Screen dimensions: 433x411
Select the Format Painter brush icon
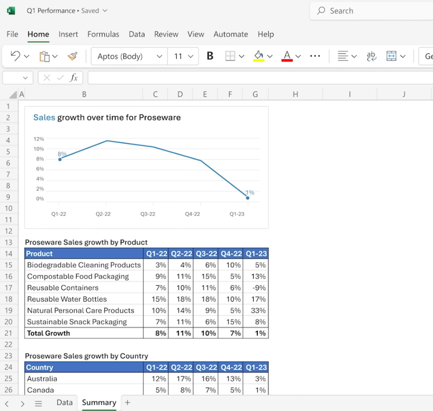pyautogui.click(x=72, y=56)
